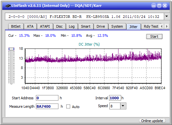
Task: Open the Speed dropdown list
Action: 123,106
